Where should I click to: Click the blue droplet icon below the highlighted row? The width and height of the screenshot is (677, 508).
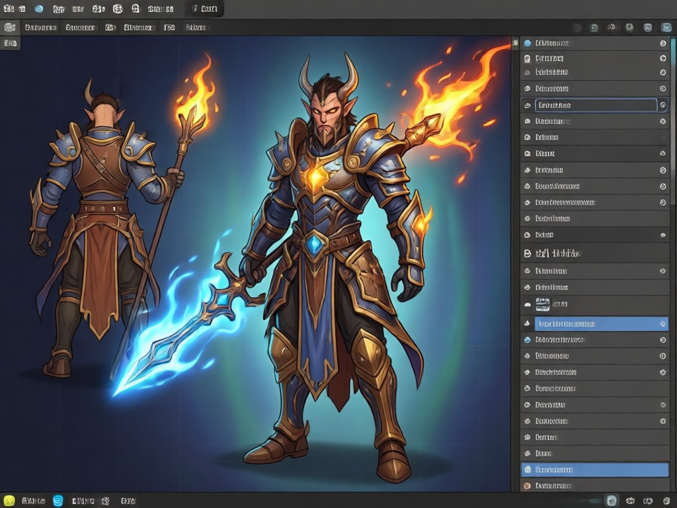pos(527,340)
